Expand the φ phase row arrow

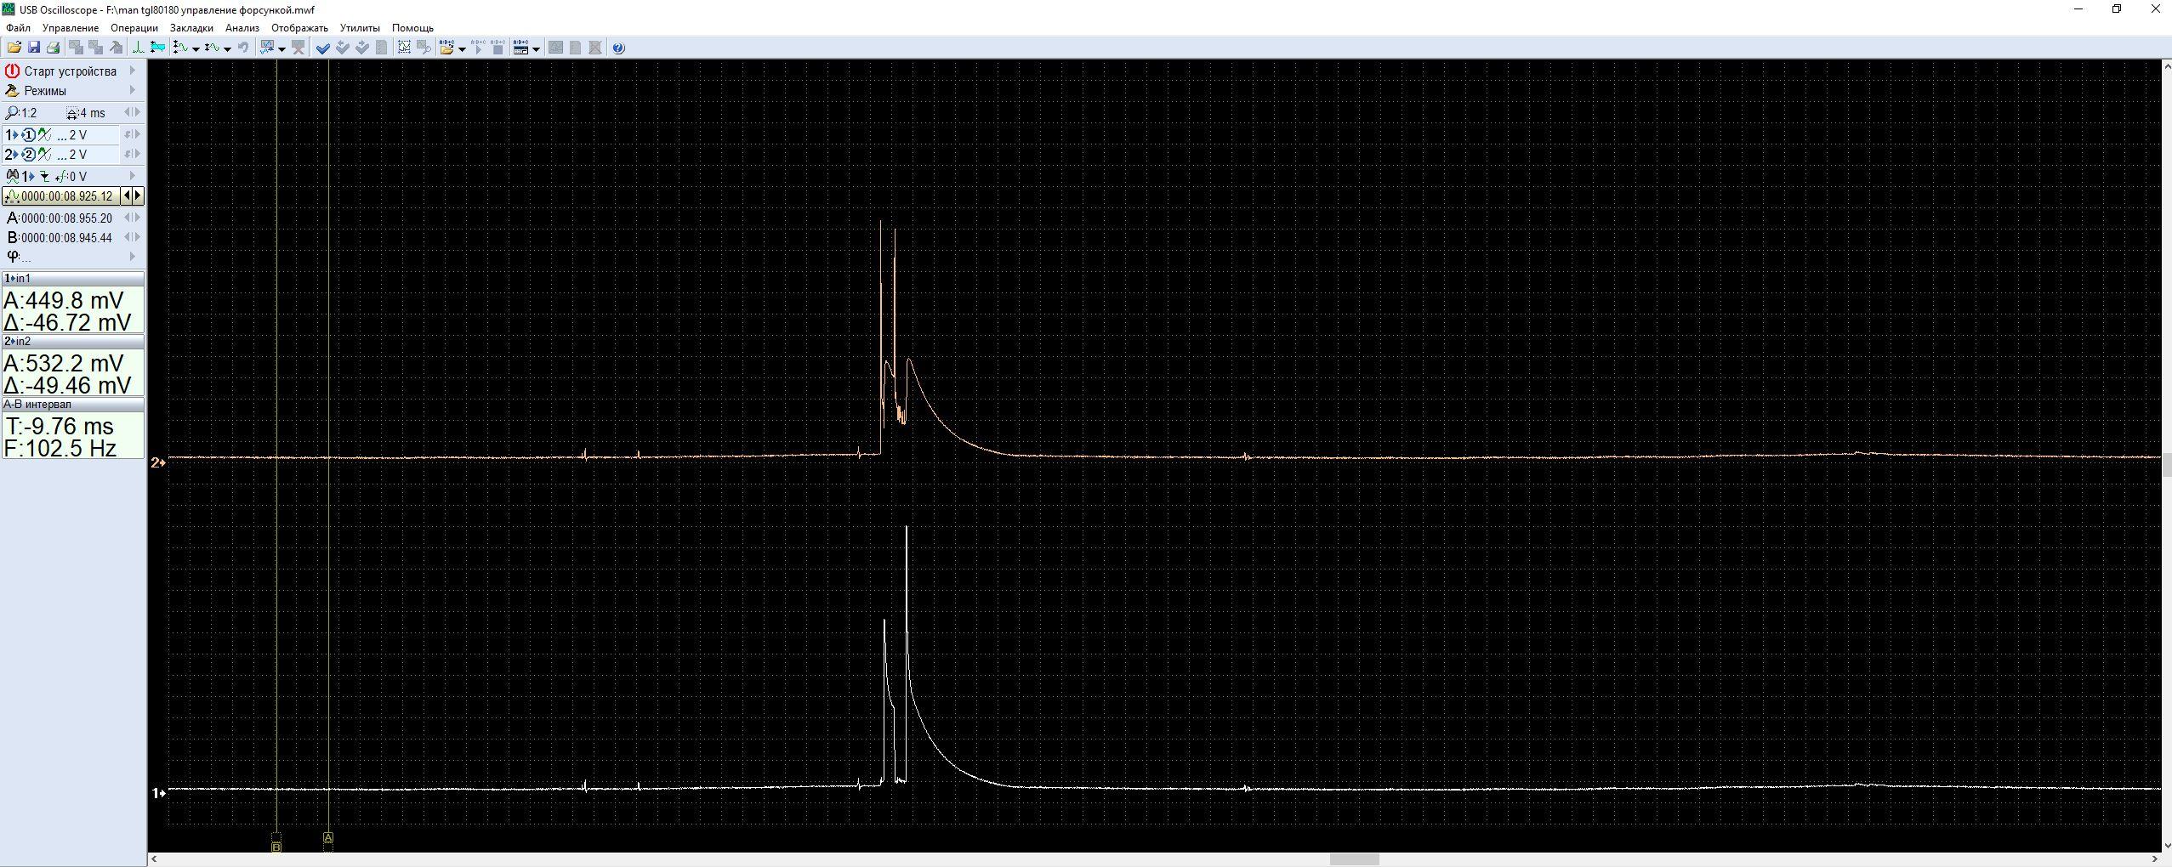point(133,256)
